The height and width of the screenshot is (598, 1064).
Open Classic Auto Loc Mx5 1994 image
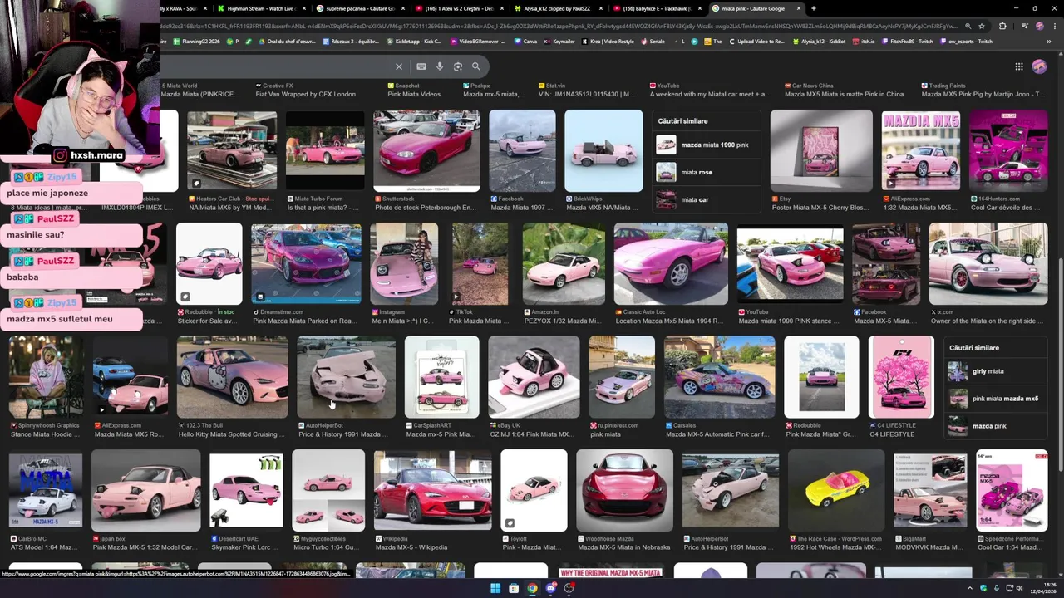click(671, 263)
